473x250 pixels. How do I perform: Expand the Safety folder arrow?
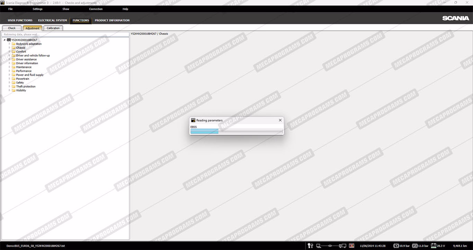[x=9, y=83]
